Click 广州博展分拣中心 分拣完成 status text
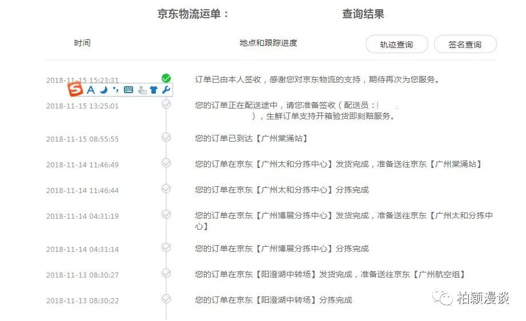This screenshot has width=526, height=321. point(282,248)
